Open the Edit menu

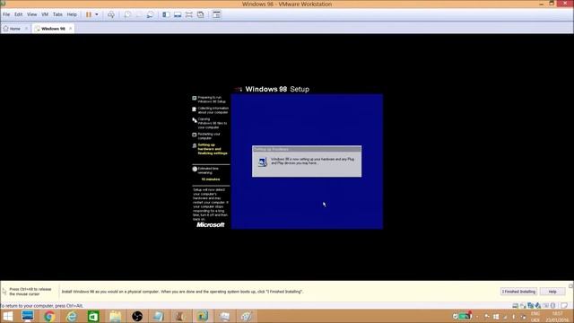tap(18, 14)
